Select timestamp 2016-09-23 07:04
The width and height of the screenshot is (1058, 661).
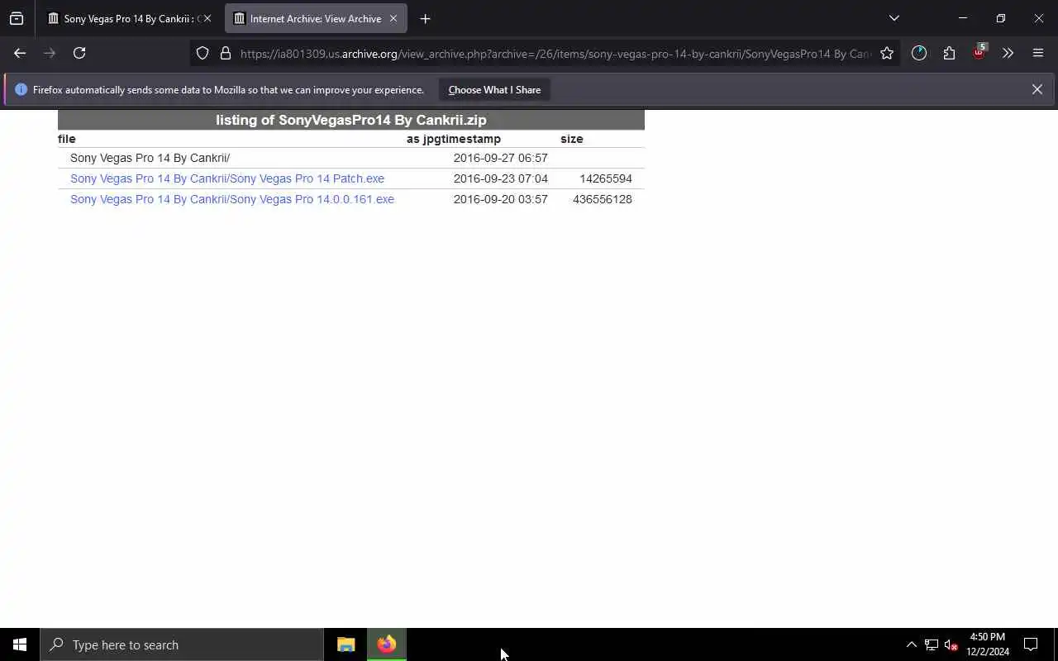(x=501, y=178)
